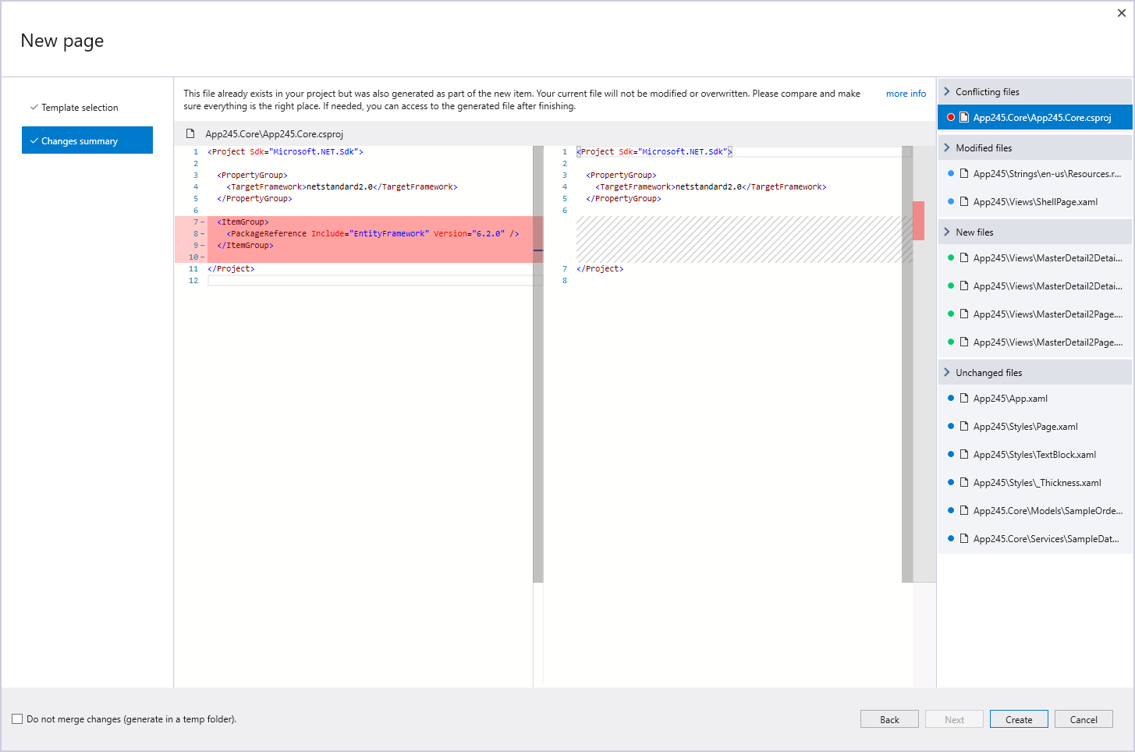Click the file icon next to Models\SampleOrde entry
The image size is (1135, 752).
pos(962,510)
